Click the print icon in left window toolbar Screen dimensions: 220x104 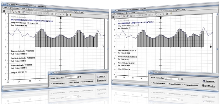(67, 14)
